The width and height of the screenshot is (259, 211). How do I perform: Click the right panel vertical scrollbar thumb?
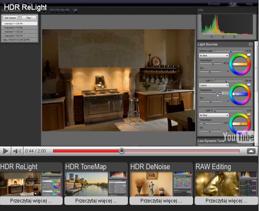coord(256,68)
